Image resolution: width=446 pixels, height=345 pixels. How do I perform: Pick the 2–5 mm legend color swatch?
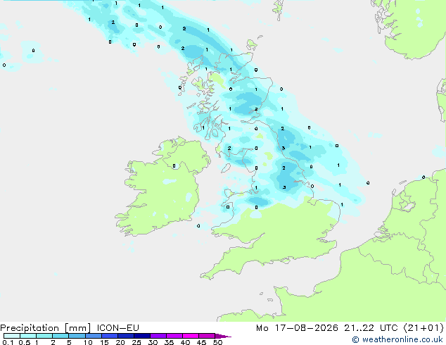pyautogui.click(x=60, y=336)
